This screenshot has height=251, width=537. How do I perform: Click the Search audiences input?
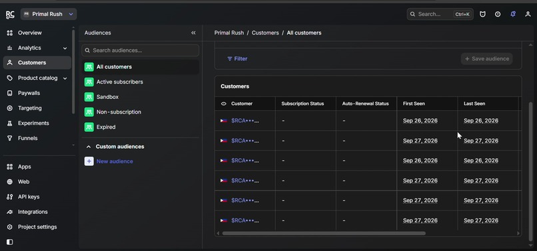[x=141, y=50]
